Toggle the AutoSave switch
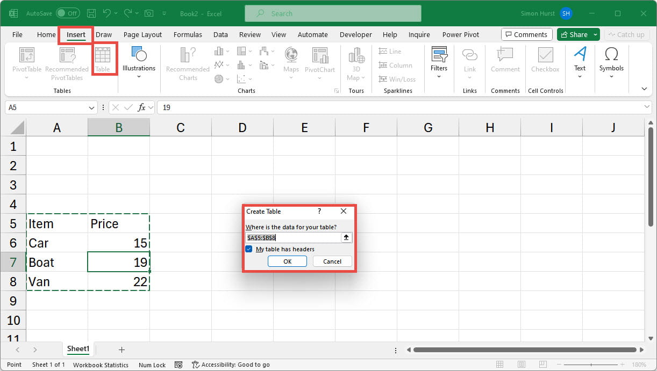This screenshot has height=371, width=657. click(x=68, y=13)
